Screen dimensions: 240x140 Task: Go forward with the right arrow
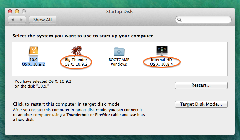click(21, 20)
